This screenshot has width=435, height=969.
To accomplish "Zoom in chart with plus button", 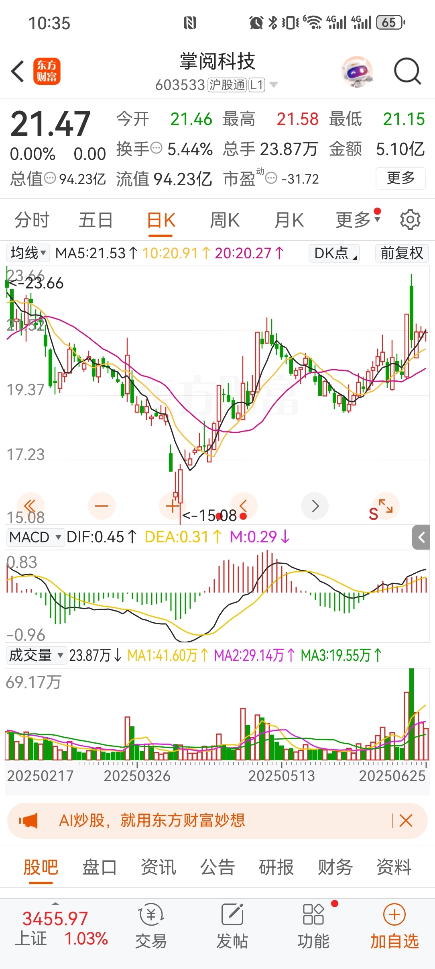I will (x=173, y=506).
